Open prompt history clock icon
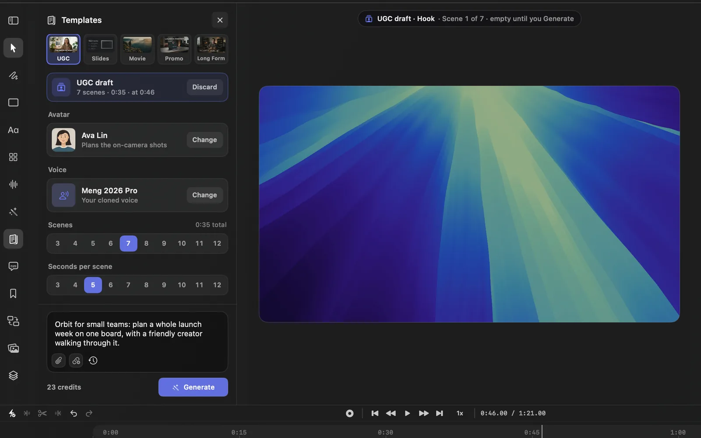This screenshot has width=701, height=438. (93, 360)
